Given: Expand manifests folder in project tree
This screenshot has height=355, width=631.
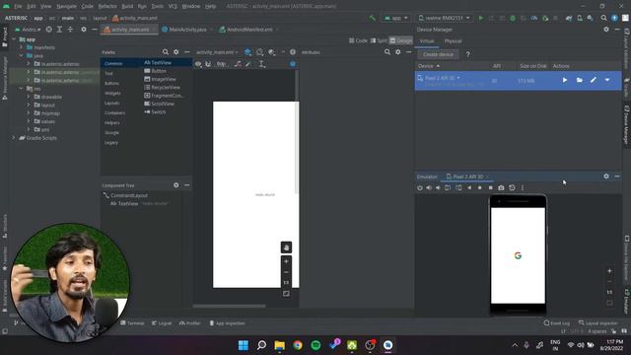Looking at the screenshot, I should pos(22,47).
